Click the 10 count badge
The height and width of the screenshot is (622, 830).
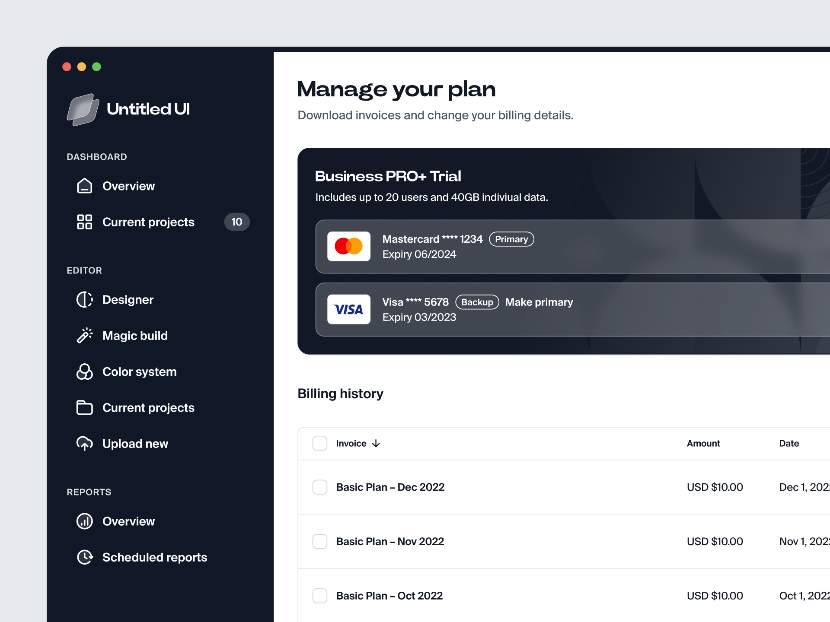click(x=237, y=222)
